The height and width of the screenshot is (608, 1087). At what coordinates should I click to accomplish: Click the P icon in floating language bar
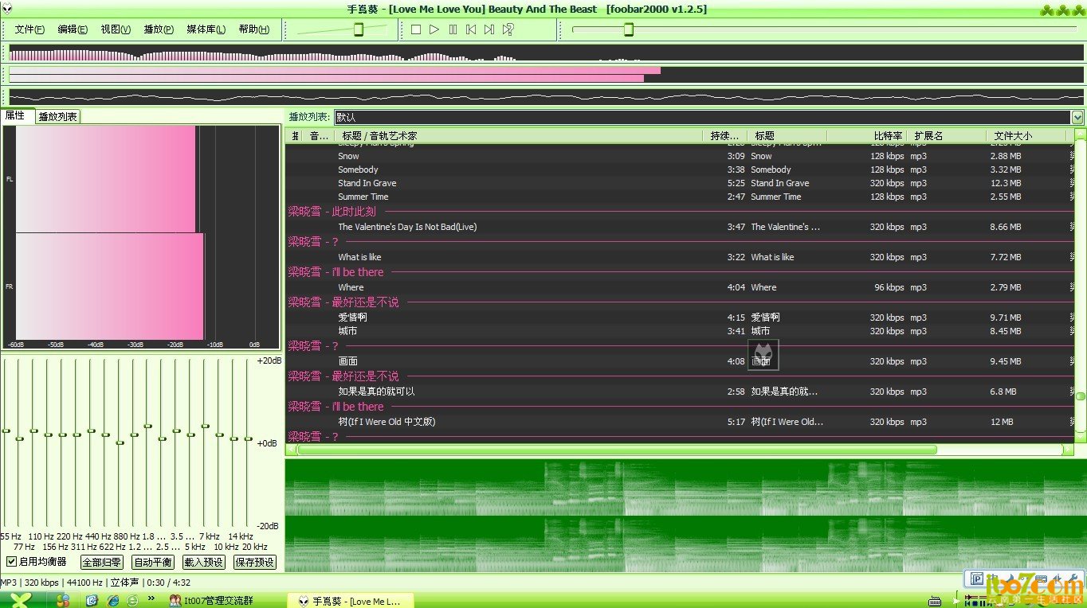tap(977, 579)
